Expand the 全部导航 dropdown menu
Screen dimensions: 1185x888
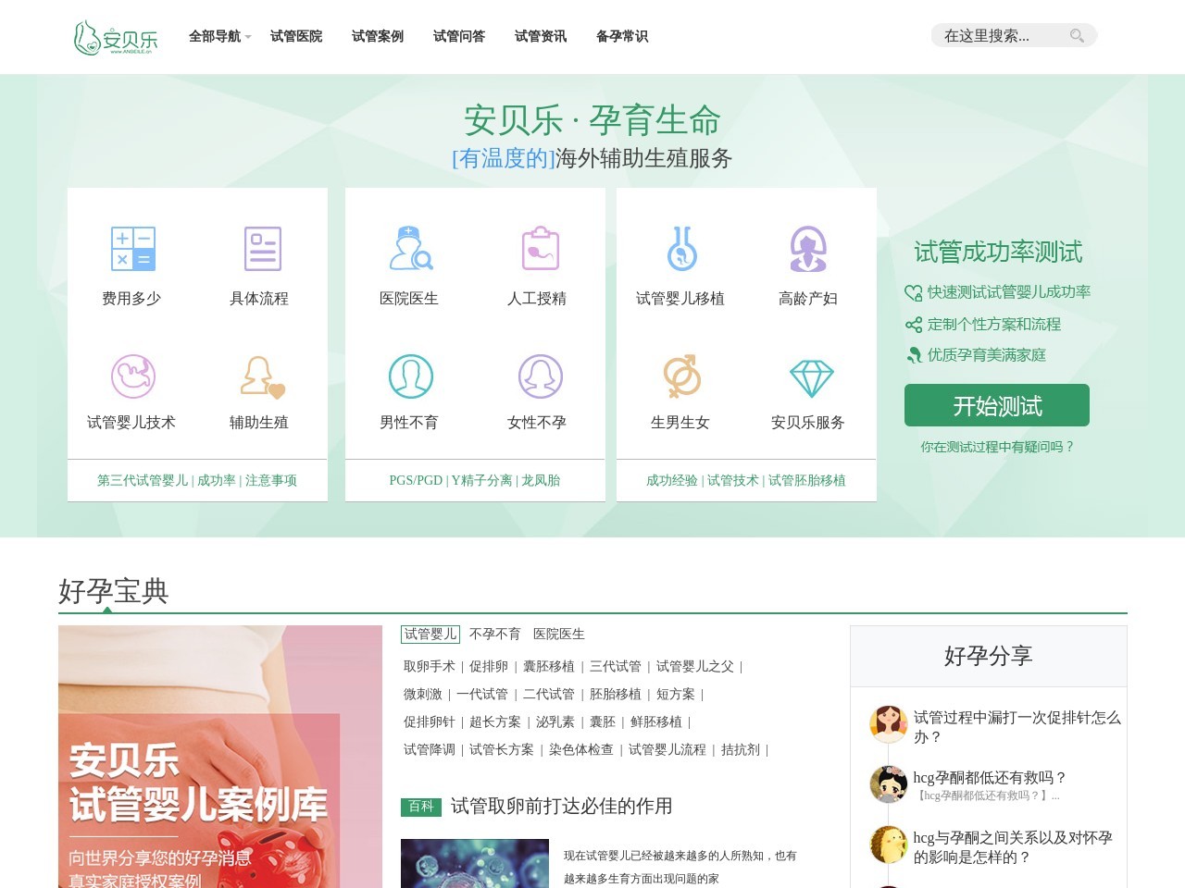point(219,36)
